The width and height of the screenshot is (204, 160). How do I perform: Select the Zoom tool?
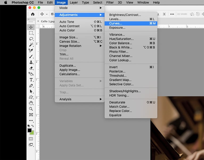tap(31, 109)
